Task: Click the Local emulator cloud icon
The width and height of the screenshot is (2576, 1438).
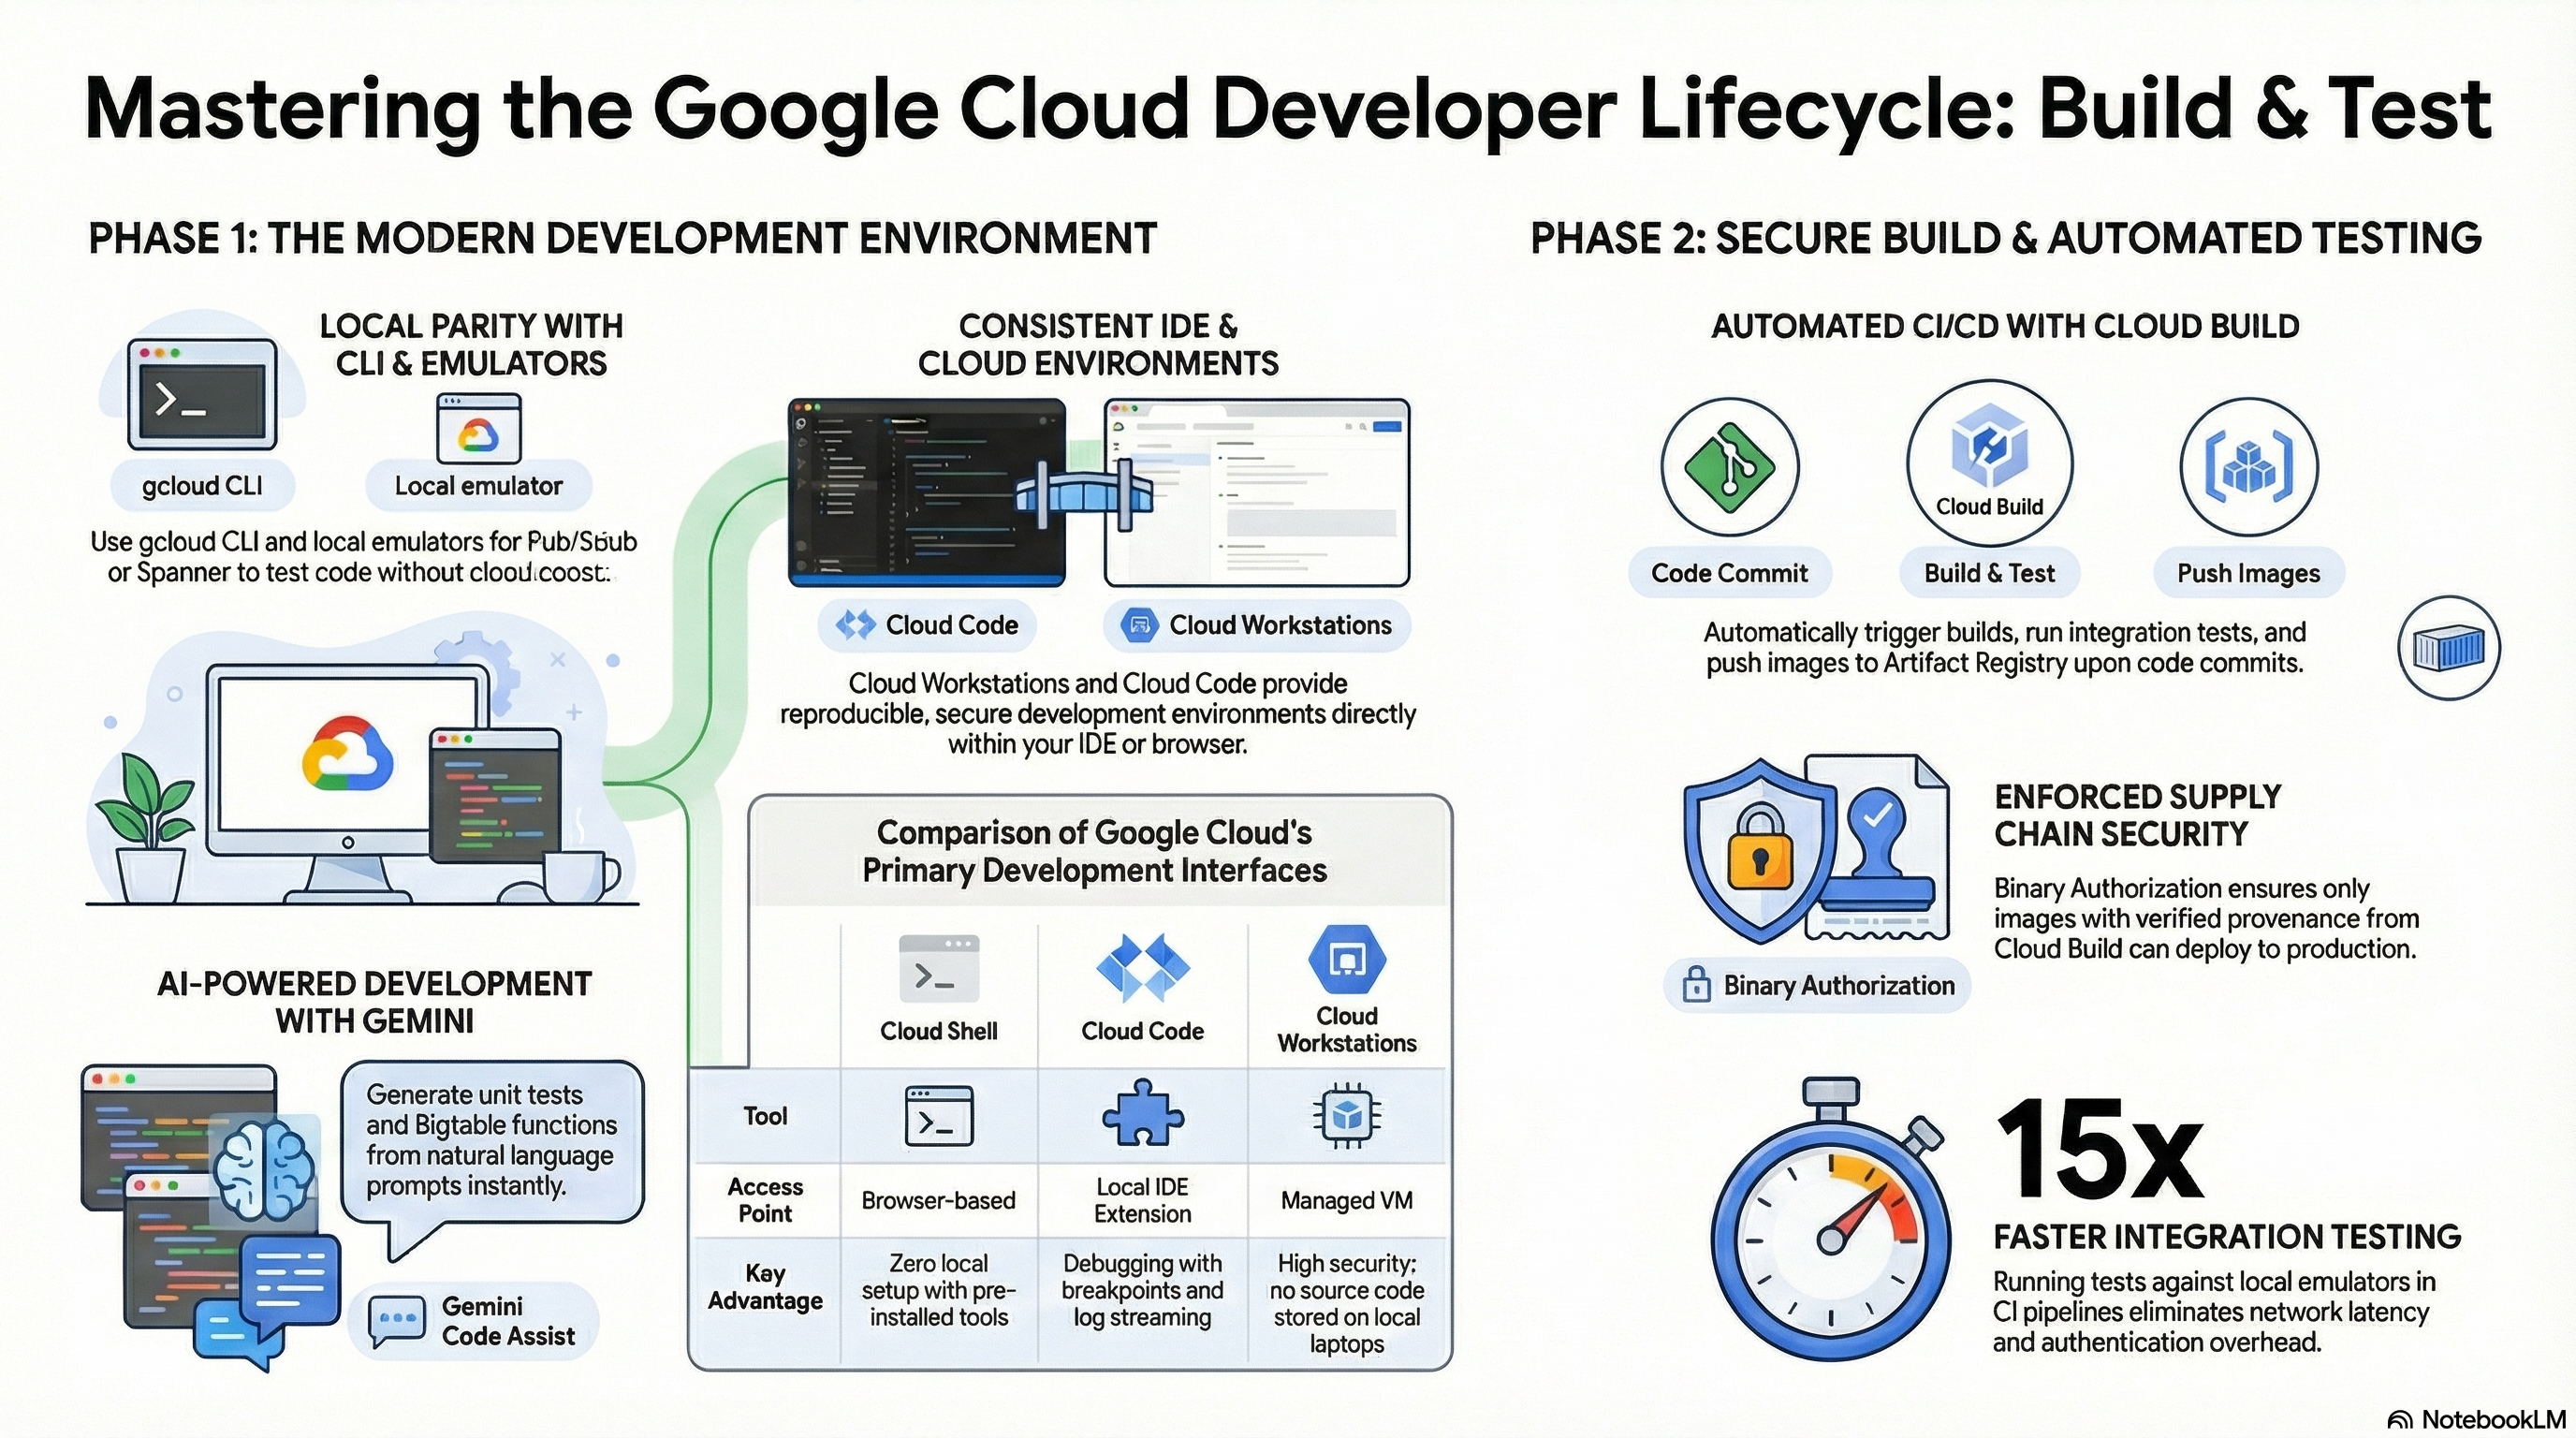Action: pos(479,428)
